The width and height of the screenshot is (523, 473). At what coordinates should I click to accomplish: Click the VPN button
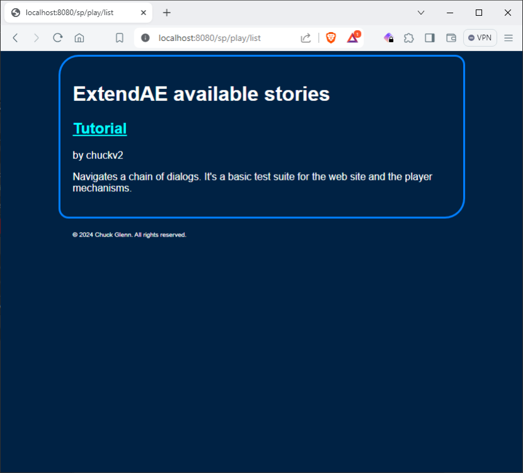[480, 38]
